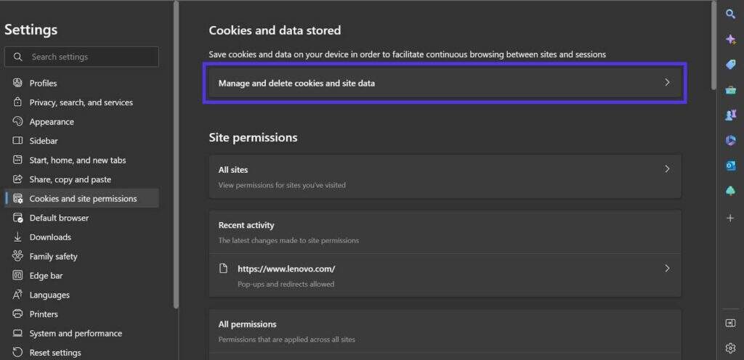Click the green tree icon in sidebar
The height and width of the screenshot is (360, 744).
point(731,191)
